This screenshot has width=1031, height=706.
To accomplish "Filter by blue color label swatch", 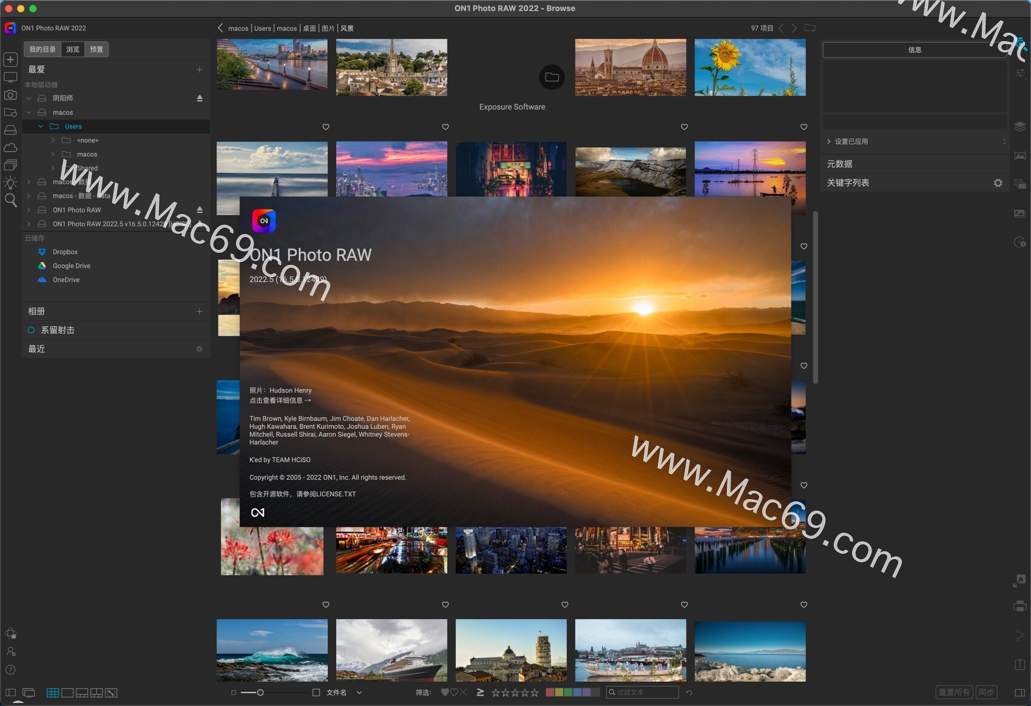I will tap(577, 692).
